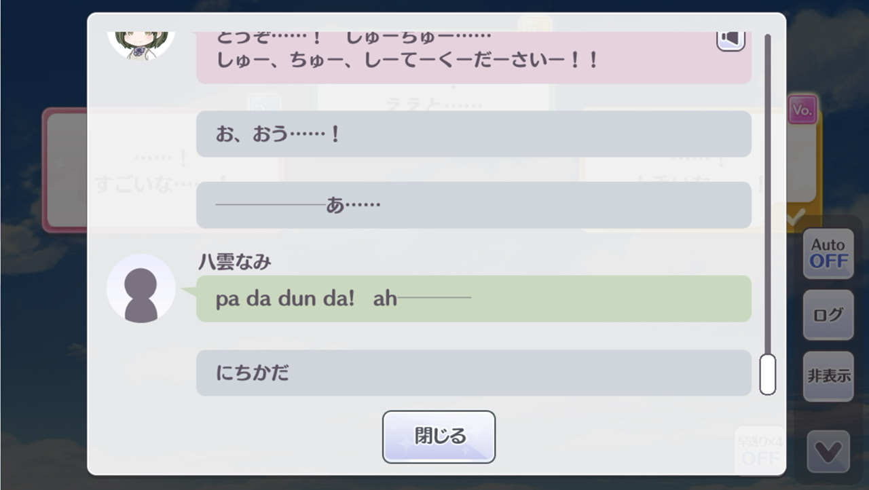Close the log with the 閉じる button
Image resolution: width=869 pixels, height=490 pixels.
439,436
